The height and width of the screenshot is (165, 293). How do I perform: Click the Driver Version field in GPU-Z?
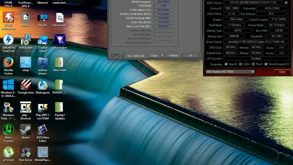tap(256, 42)
